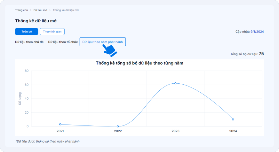
Task: Click the Thống kê dữ liệu mở breadcrumb
Action: pos(66,10)
